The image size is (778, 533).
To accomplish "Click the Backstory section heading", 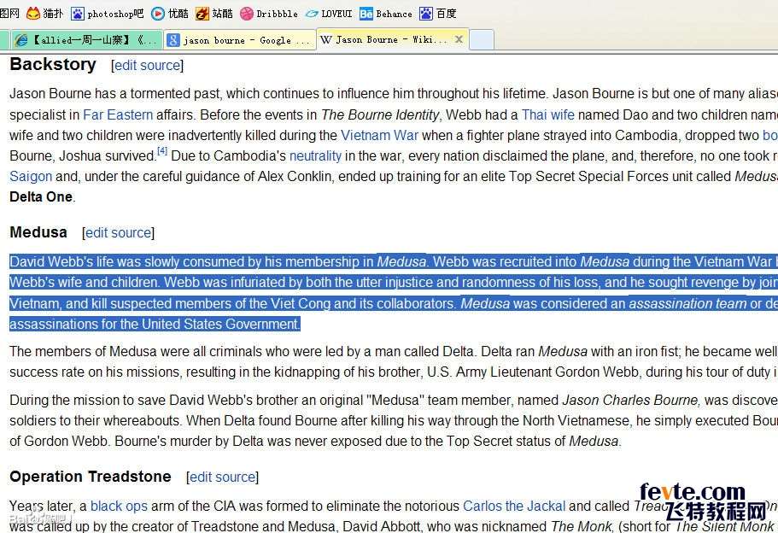I will pos(53,64).
